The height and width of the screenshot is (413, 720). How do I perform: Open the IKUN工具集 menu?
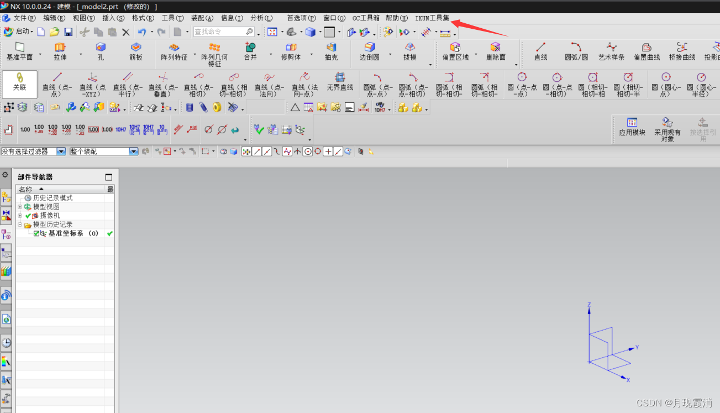(432, 18)
